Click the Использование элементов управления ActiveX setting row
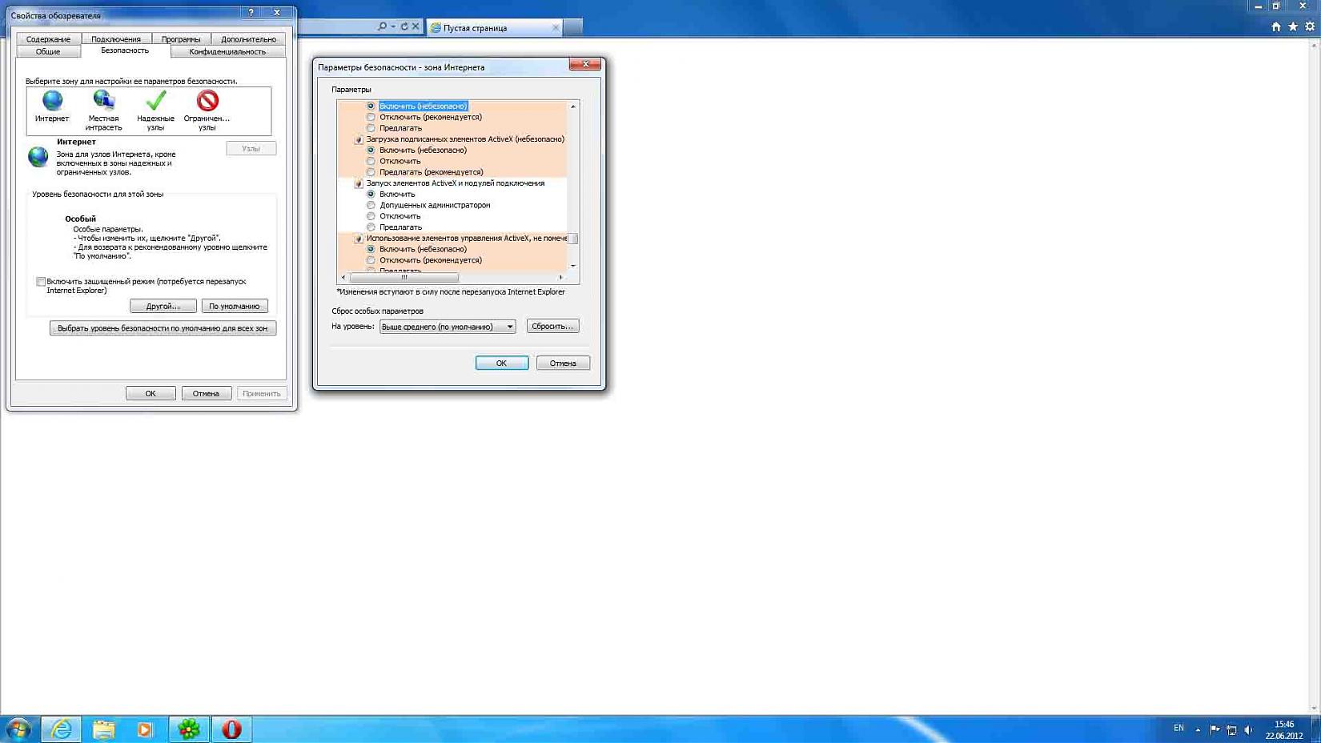This screenshot has height=743, width=1321. pyautogui.click(x=461, y=238)
